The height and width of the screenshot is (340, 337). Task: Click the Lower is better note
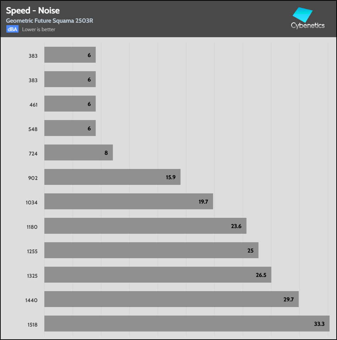click(x=39, y=29)
